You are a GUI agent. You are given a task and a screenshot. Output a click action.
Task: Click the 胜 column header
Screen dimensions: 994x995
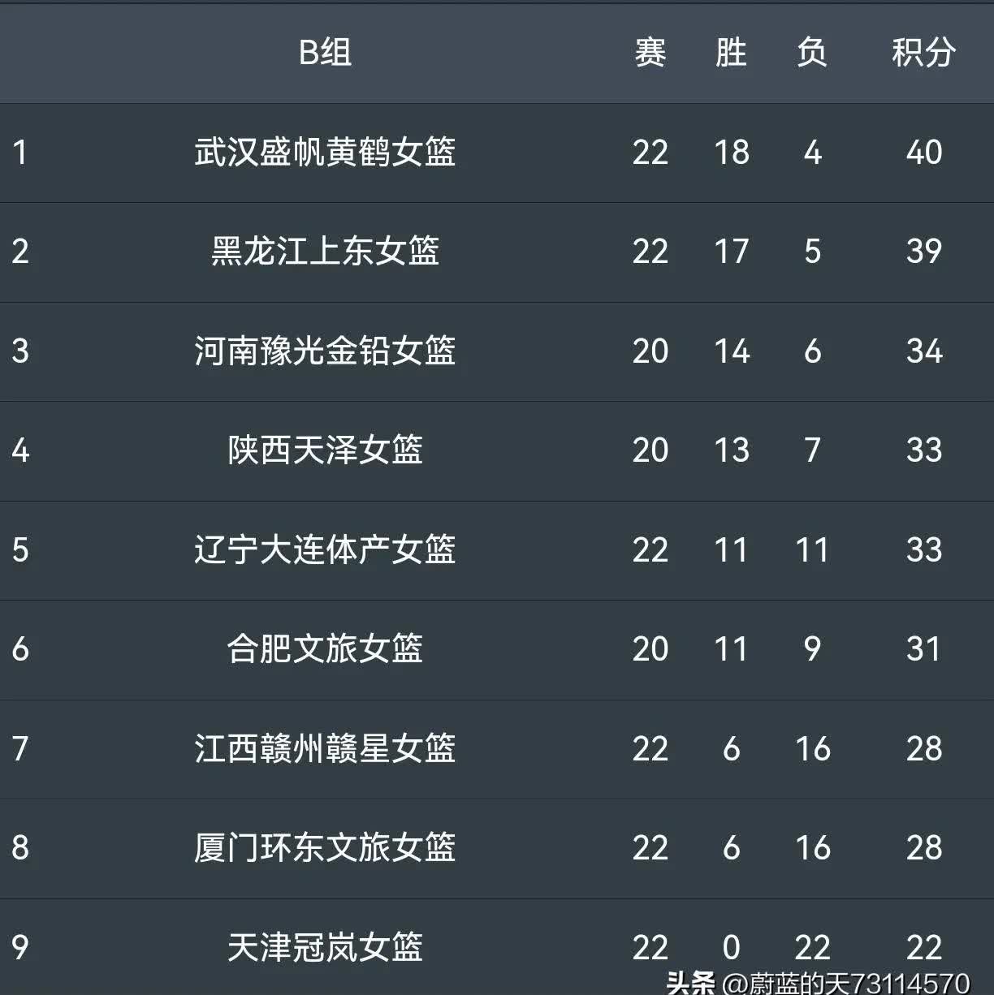tap(731, 53)
